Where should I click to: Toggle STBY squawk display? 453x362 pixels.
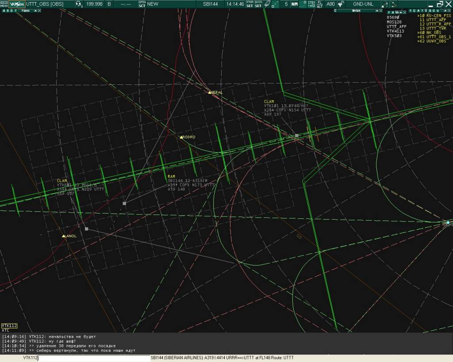[x=311, y=4]
